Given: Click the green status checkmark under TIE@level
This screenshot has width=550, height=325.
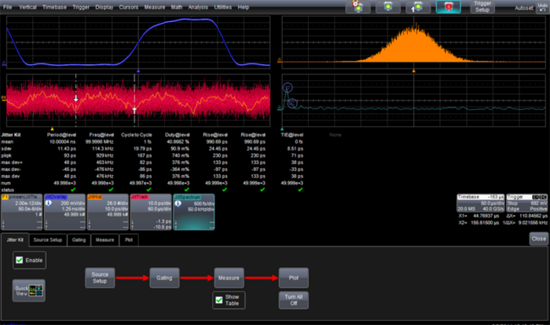Looking at the screenshot, I should pyautogui.click(x=300, y=190).
